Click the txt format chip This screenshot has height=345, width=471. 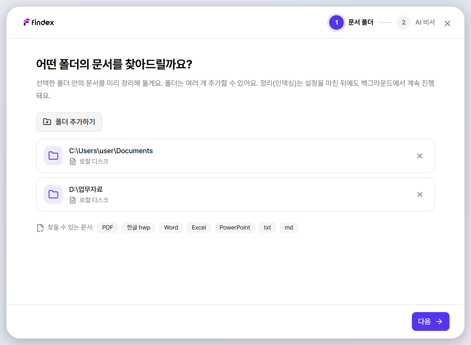click(x=267, y=228)
